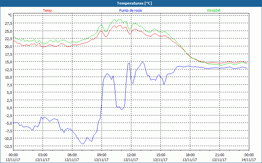The height and width of the screenshot is (163, 262).
Task: Click the 21:00 time axis label
Action: coord(219,155)
